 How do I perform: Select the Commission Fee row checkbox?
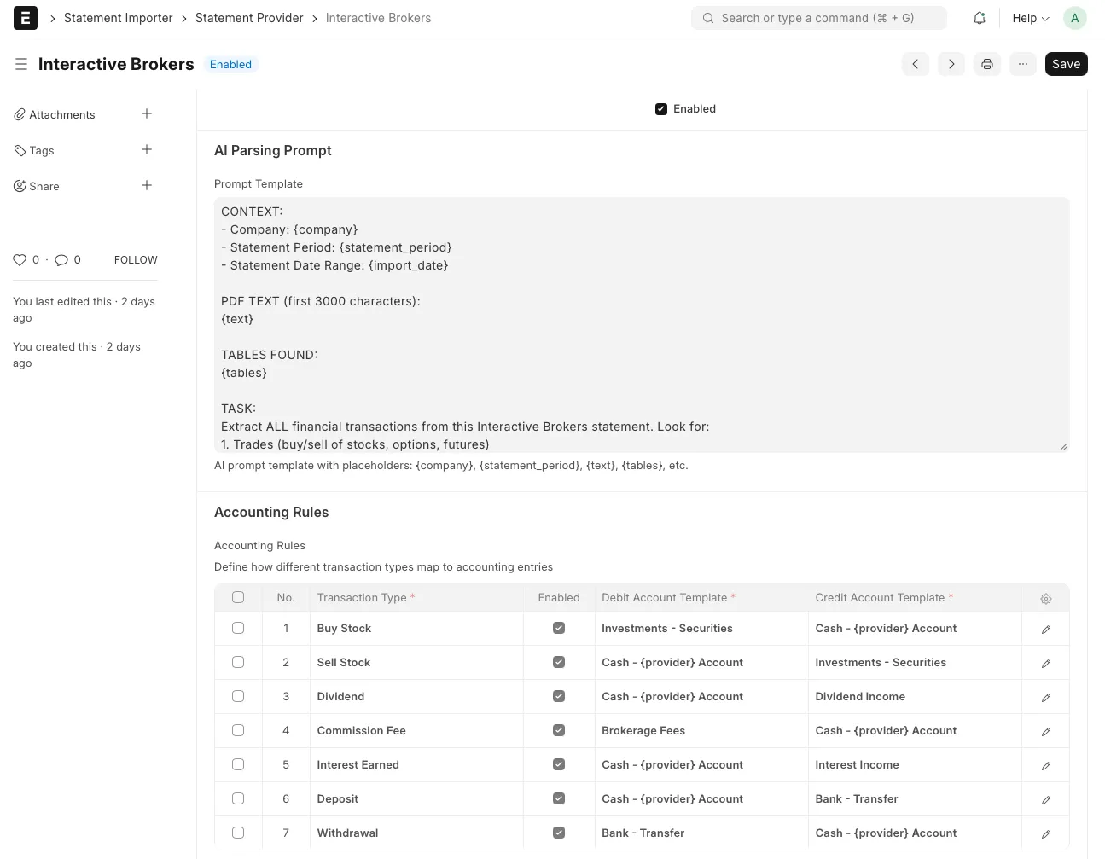click(238, 730)
